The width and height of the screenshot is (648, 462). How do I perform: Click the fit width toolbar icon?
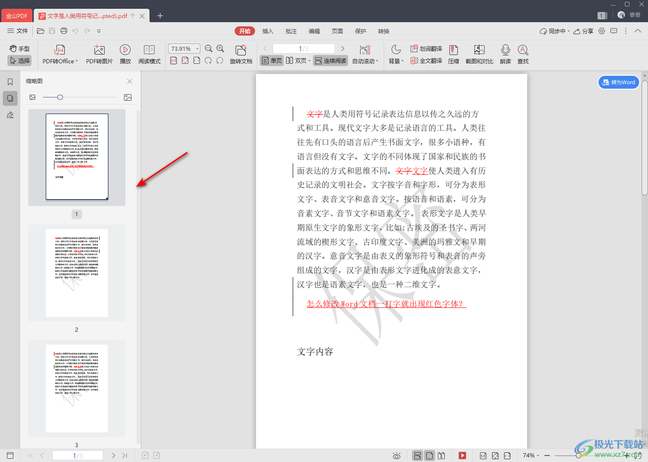point(197,61)
